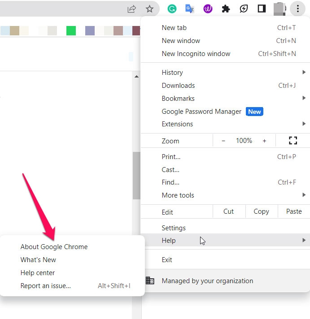Expand the Bookmarks submenu
This screenshot has height=319, width=310.
[x=225, y=99]
